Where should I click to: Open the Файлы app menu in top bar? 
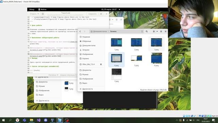[42, 10]
